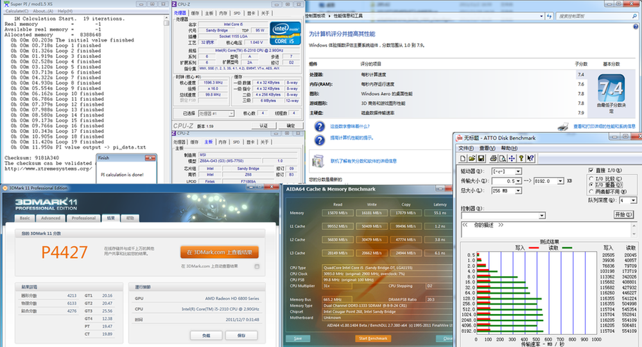Screen dimensions: 642x347
Task: Open the address bar history dropdown arrow
Action: [x=541, y=16]
